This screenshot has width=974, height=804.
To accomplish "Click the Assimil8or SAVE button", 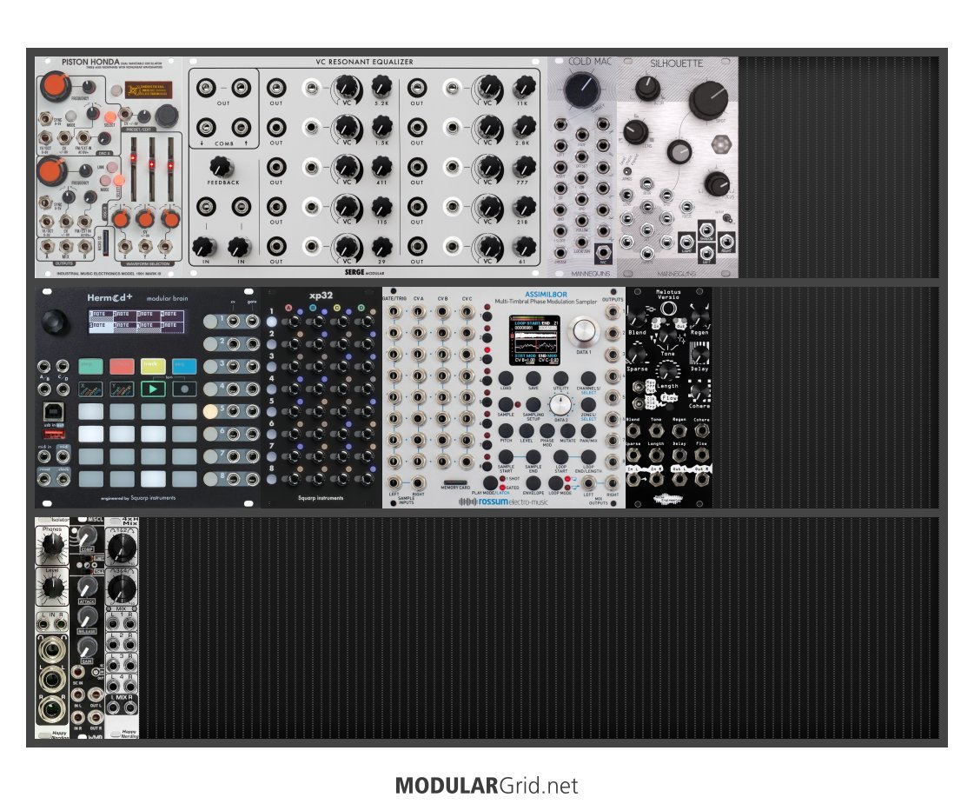I will pyautogui.click(x=533, y=378).
